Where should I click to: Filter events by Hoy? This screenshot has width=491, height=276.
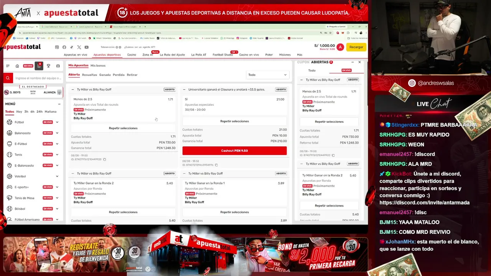pyautogui.click(x=19, y=112)
